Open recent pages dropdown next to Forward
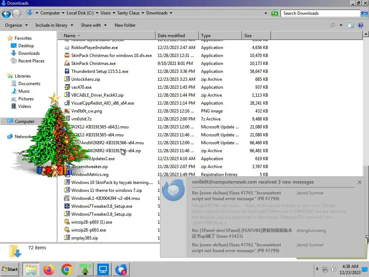The height and width of the screenshot is (277, 369). (x=23, y=14)
